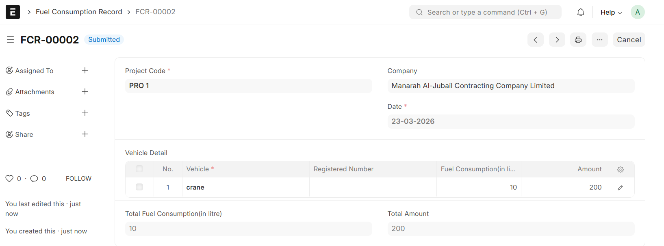Add a tag using the Tags plus button
The image size is (664, 246).
click(x=85, y=113)
